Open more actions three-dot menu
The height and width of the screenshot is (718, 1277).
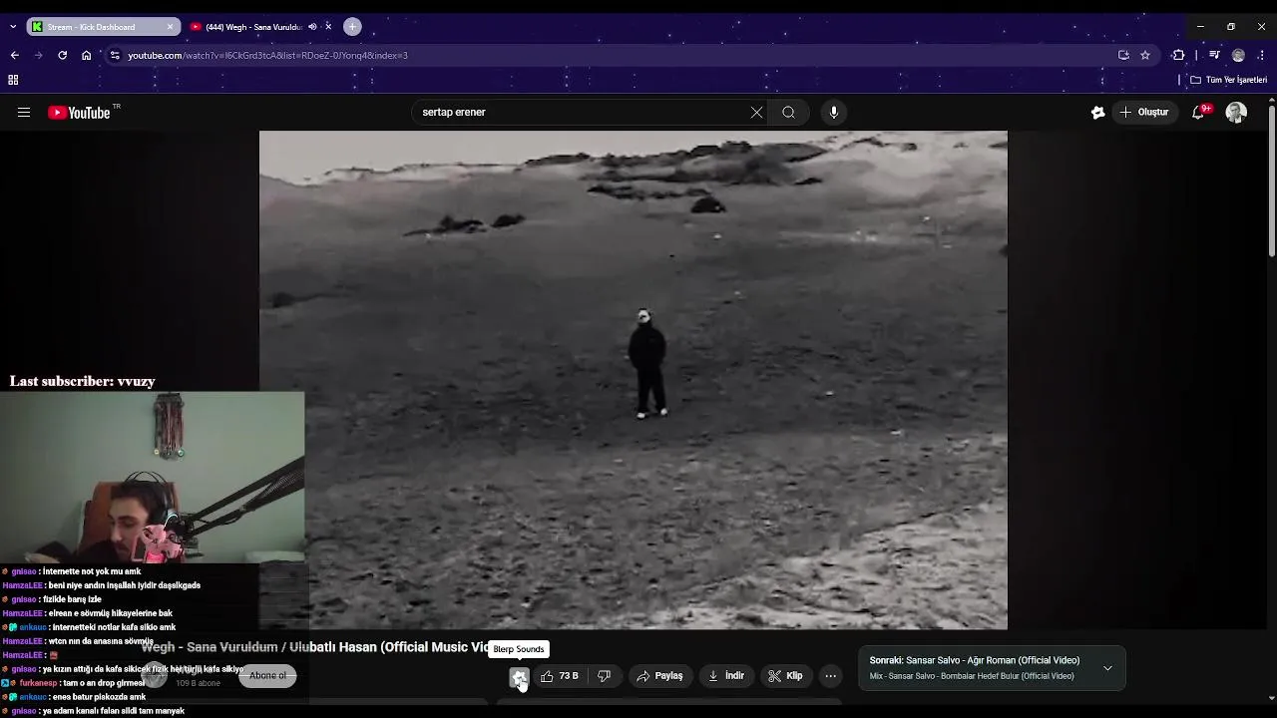pos(830,676)
